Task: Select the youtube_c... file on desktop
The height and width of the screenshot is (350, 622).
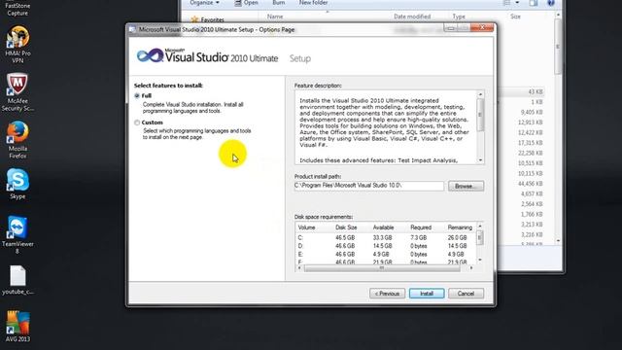Action: pyautogui.click(x=17, y=280)
